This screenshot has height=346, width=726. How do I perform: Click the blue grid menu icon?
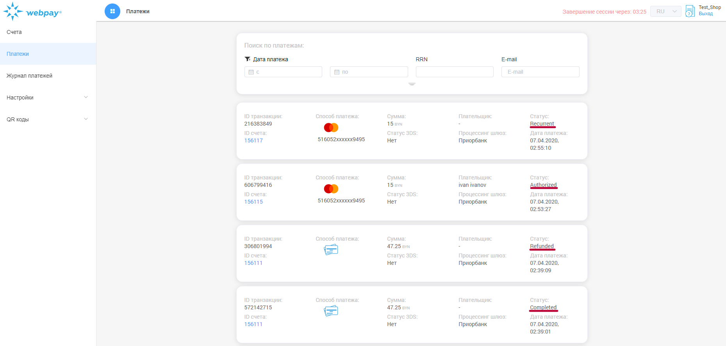coord(112,11)
